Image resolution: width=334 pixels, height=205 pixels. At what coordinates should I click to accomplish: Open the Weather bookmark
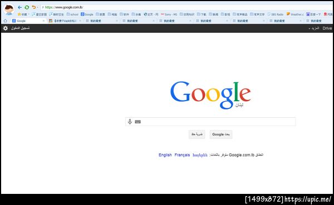pyautogui.click(x=295, y=14)
